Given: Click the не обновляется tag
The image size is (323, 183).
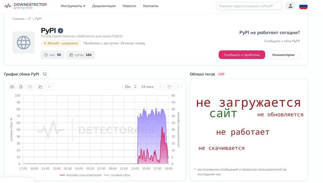Looking at the screenshot, I should coord(280,114).
